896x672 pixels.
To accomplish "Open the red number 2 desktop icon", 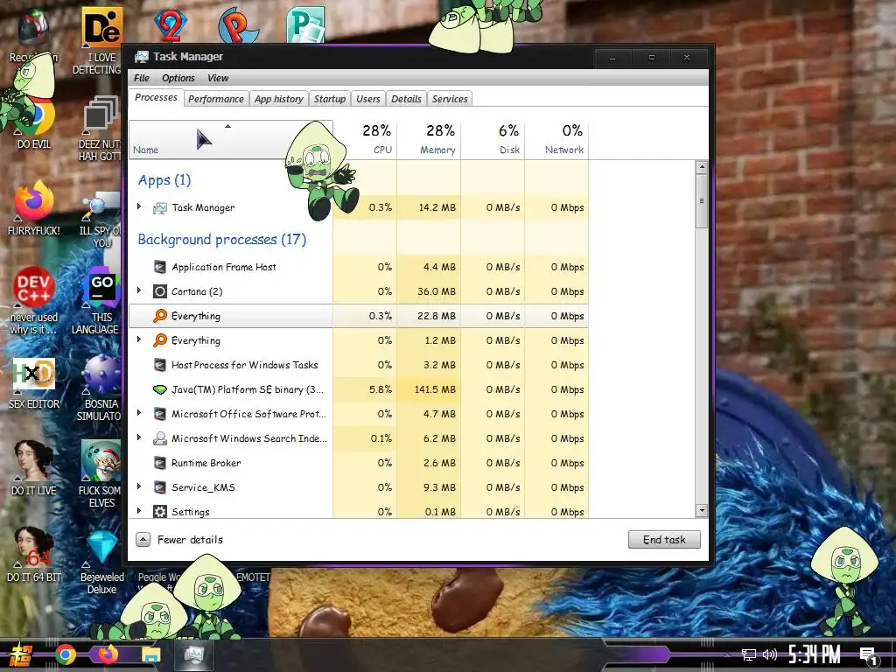I will [x=171, y=25].
